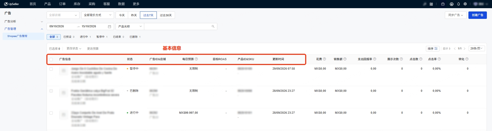492x131 pixels.
Task: Click the MX$99.997,00 daily budget value
Action: tap(188, 113)
